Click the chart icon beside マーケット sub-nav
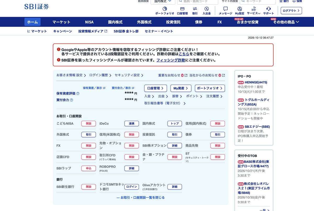314x211 pixels. (x=29, y=31)
